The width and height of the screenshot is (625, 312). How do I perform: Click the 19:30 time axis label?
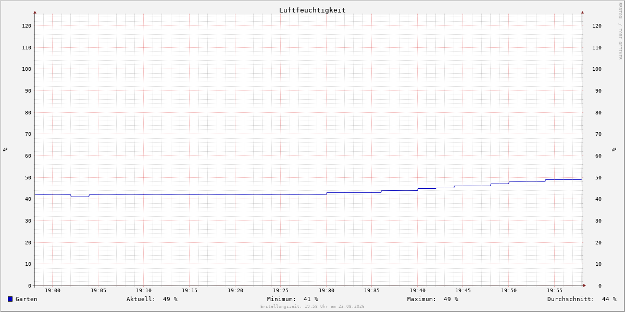327,291
